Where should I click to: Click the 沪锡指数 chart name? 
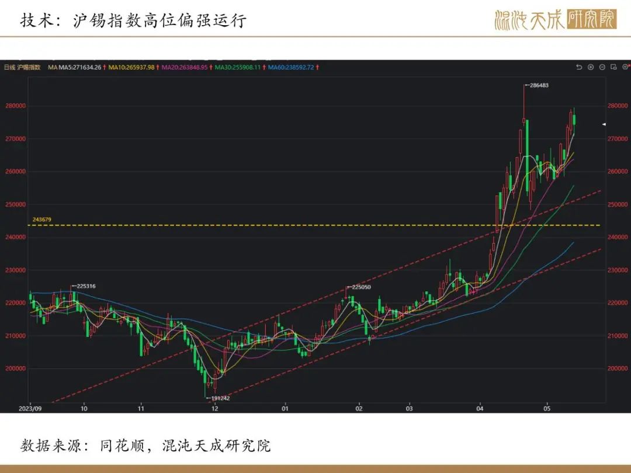[29, 67]
